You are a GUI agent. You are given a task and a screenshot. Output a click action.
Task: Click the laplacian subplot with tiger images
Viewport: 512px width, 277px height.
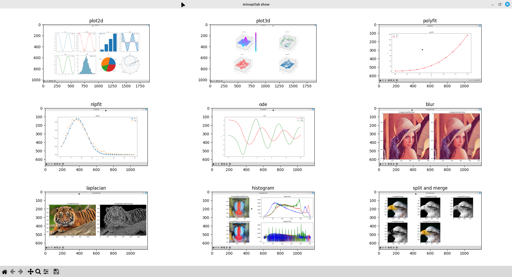click(x=96, y=221)
